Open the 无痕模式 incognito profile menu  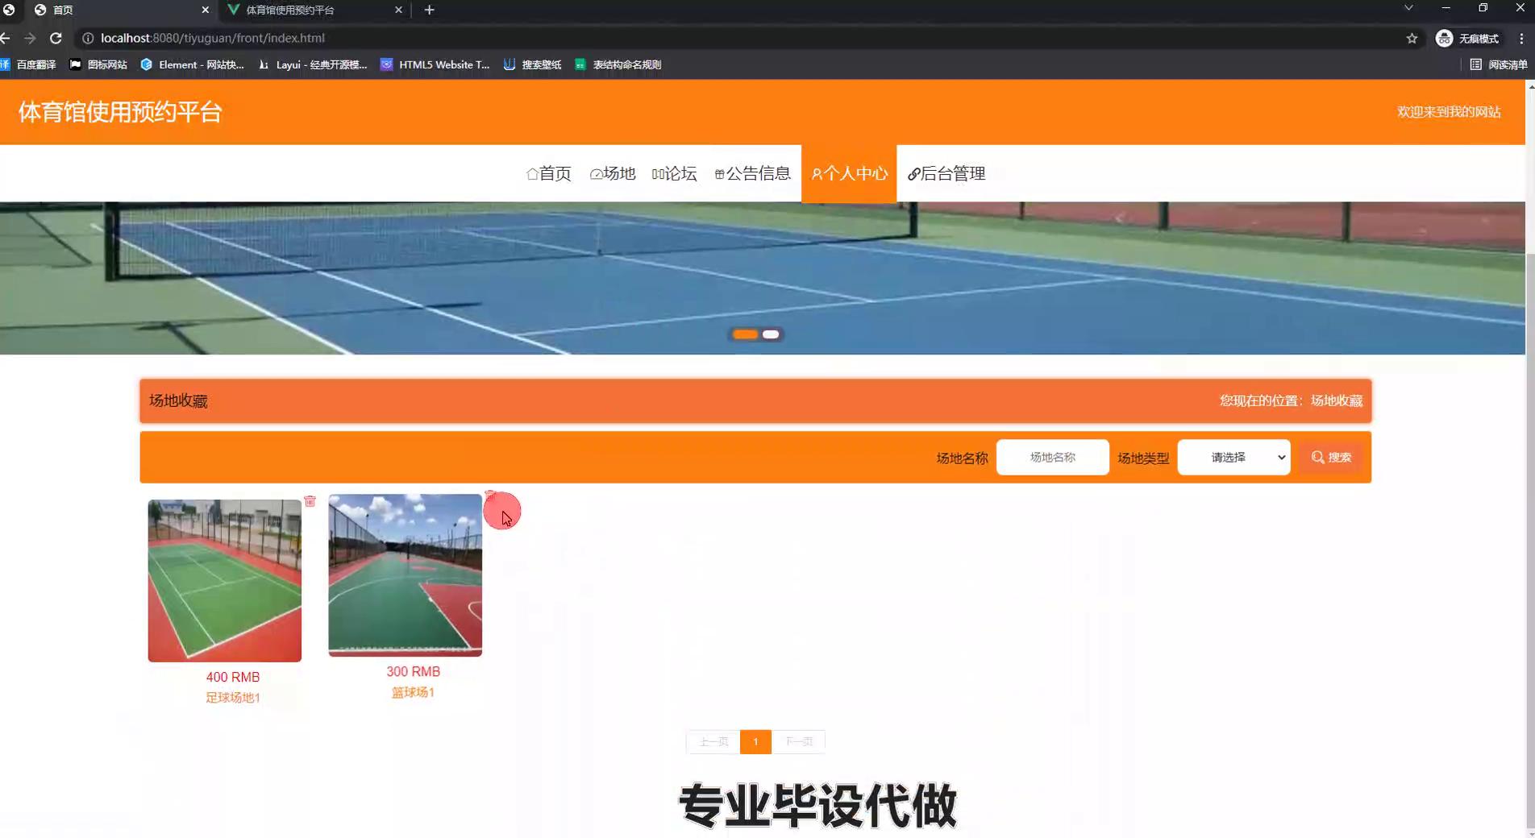click(x=1468, y=38)
